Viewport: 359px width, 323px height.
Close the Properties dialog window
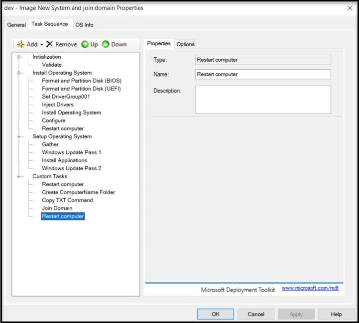(x=350, y=8)
